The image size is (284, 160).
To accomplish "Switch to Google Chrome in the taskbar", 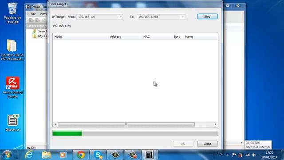I will (81, 155).
